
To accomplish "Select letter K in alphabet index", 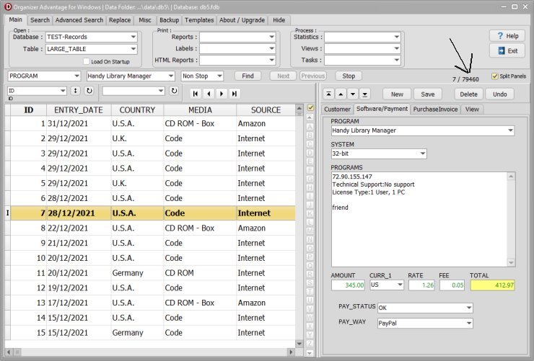I will tap(310, 213).
